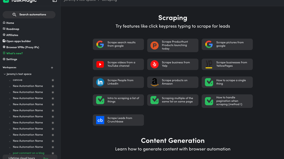Image resolution: width=284 pixels, height=159 pixels.
Task: Collapse Jeremy's test space chevron
Action: click(x=4, y=74)
